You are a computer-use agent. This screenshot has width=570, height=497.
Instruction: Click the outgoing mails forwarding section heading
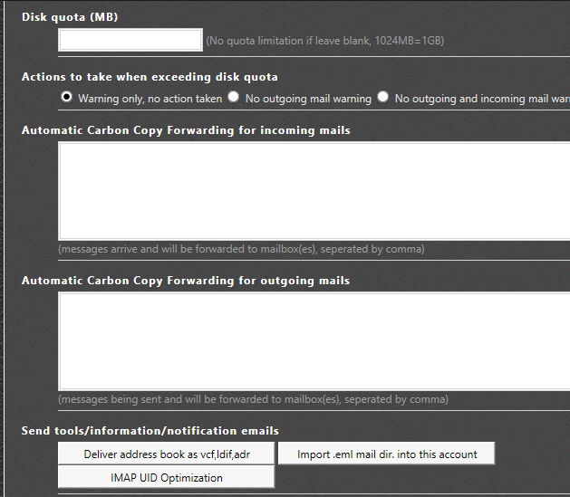(x=186, y=281)
